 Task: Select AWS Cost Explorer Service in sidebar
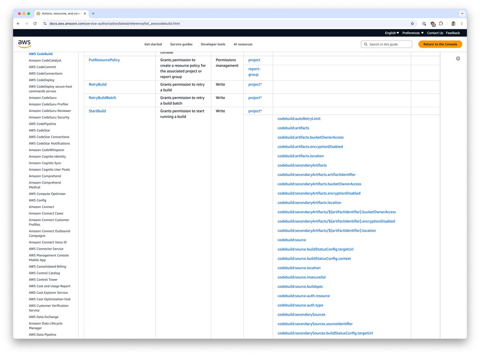48,293
